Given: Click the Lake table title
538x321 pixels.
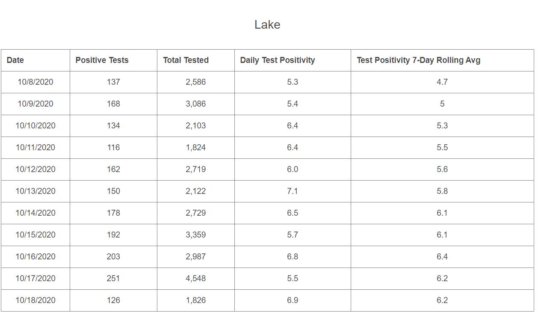Looking at the screenshot, I should coord(267,25).
